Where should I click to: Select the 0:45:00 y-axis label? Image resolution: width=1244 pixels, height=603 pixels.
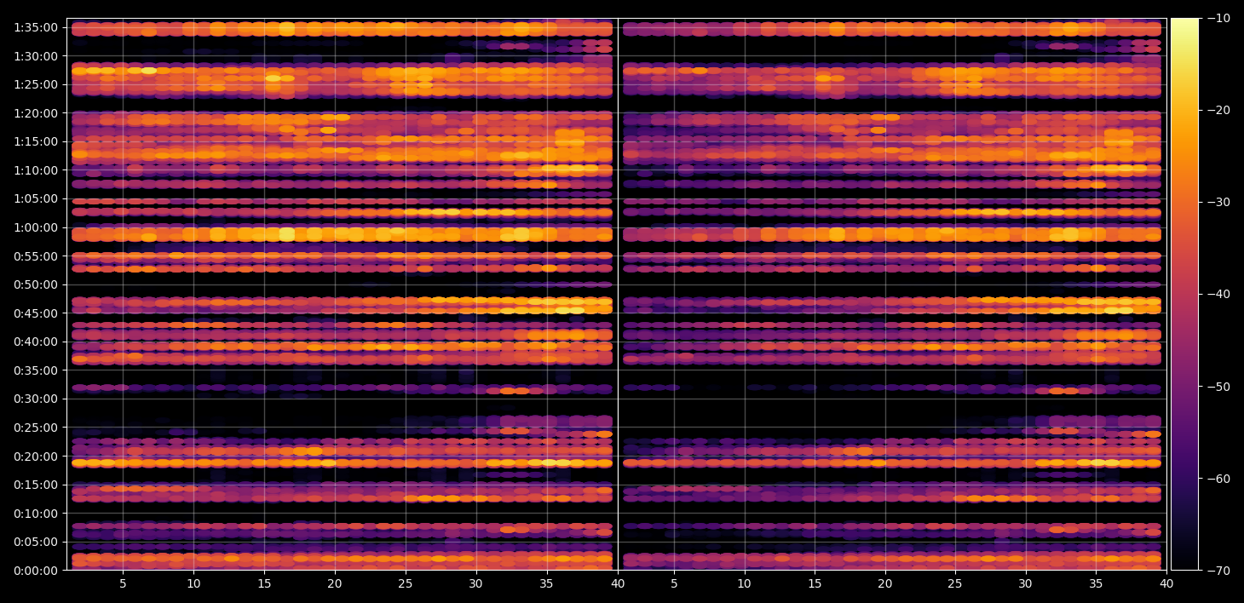(x=36, y=313)
